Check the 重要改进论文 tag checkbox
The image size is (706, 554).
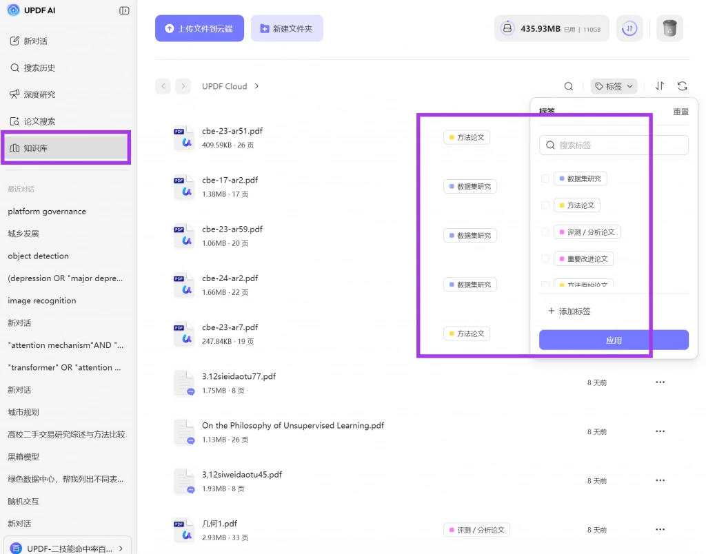[x=545, y=259]
